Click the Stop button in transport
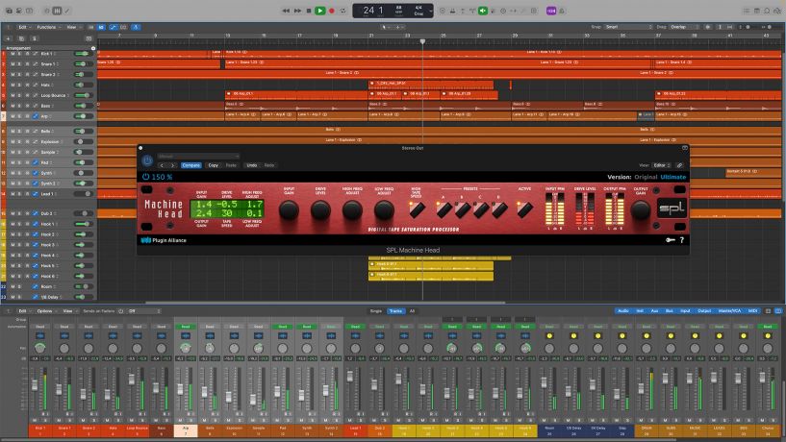Image resolution: width=786 pixels, height=442 pixels. (x=309, y=11)
